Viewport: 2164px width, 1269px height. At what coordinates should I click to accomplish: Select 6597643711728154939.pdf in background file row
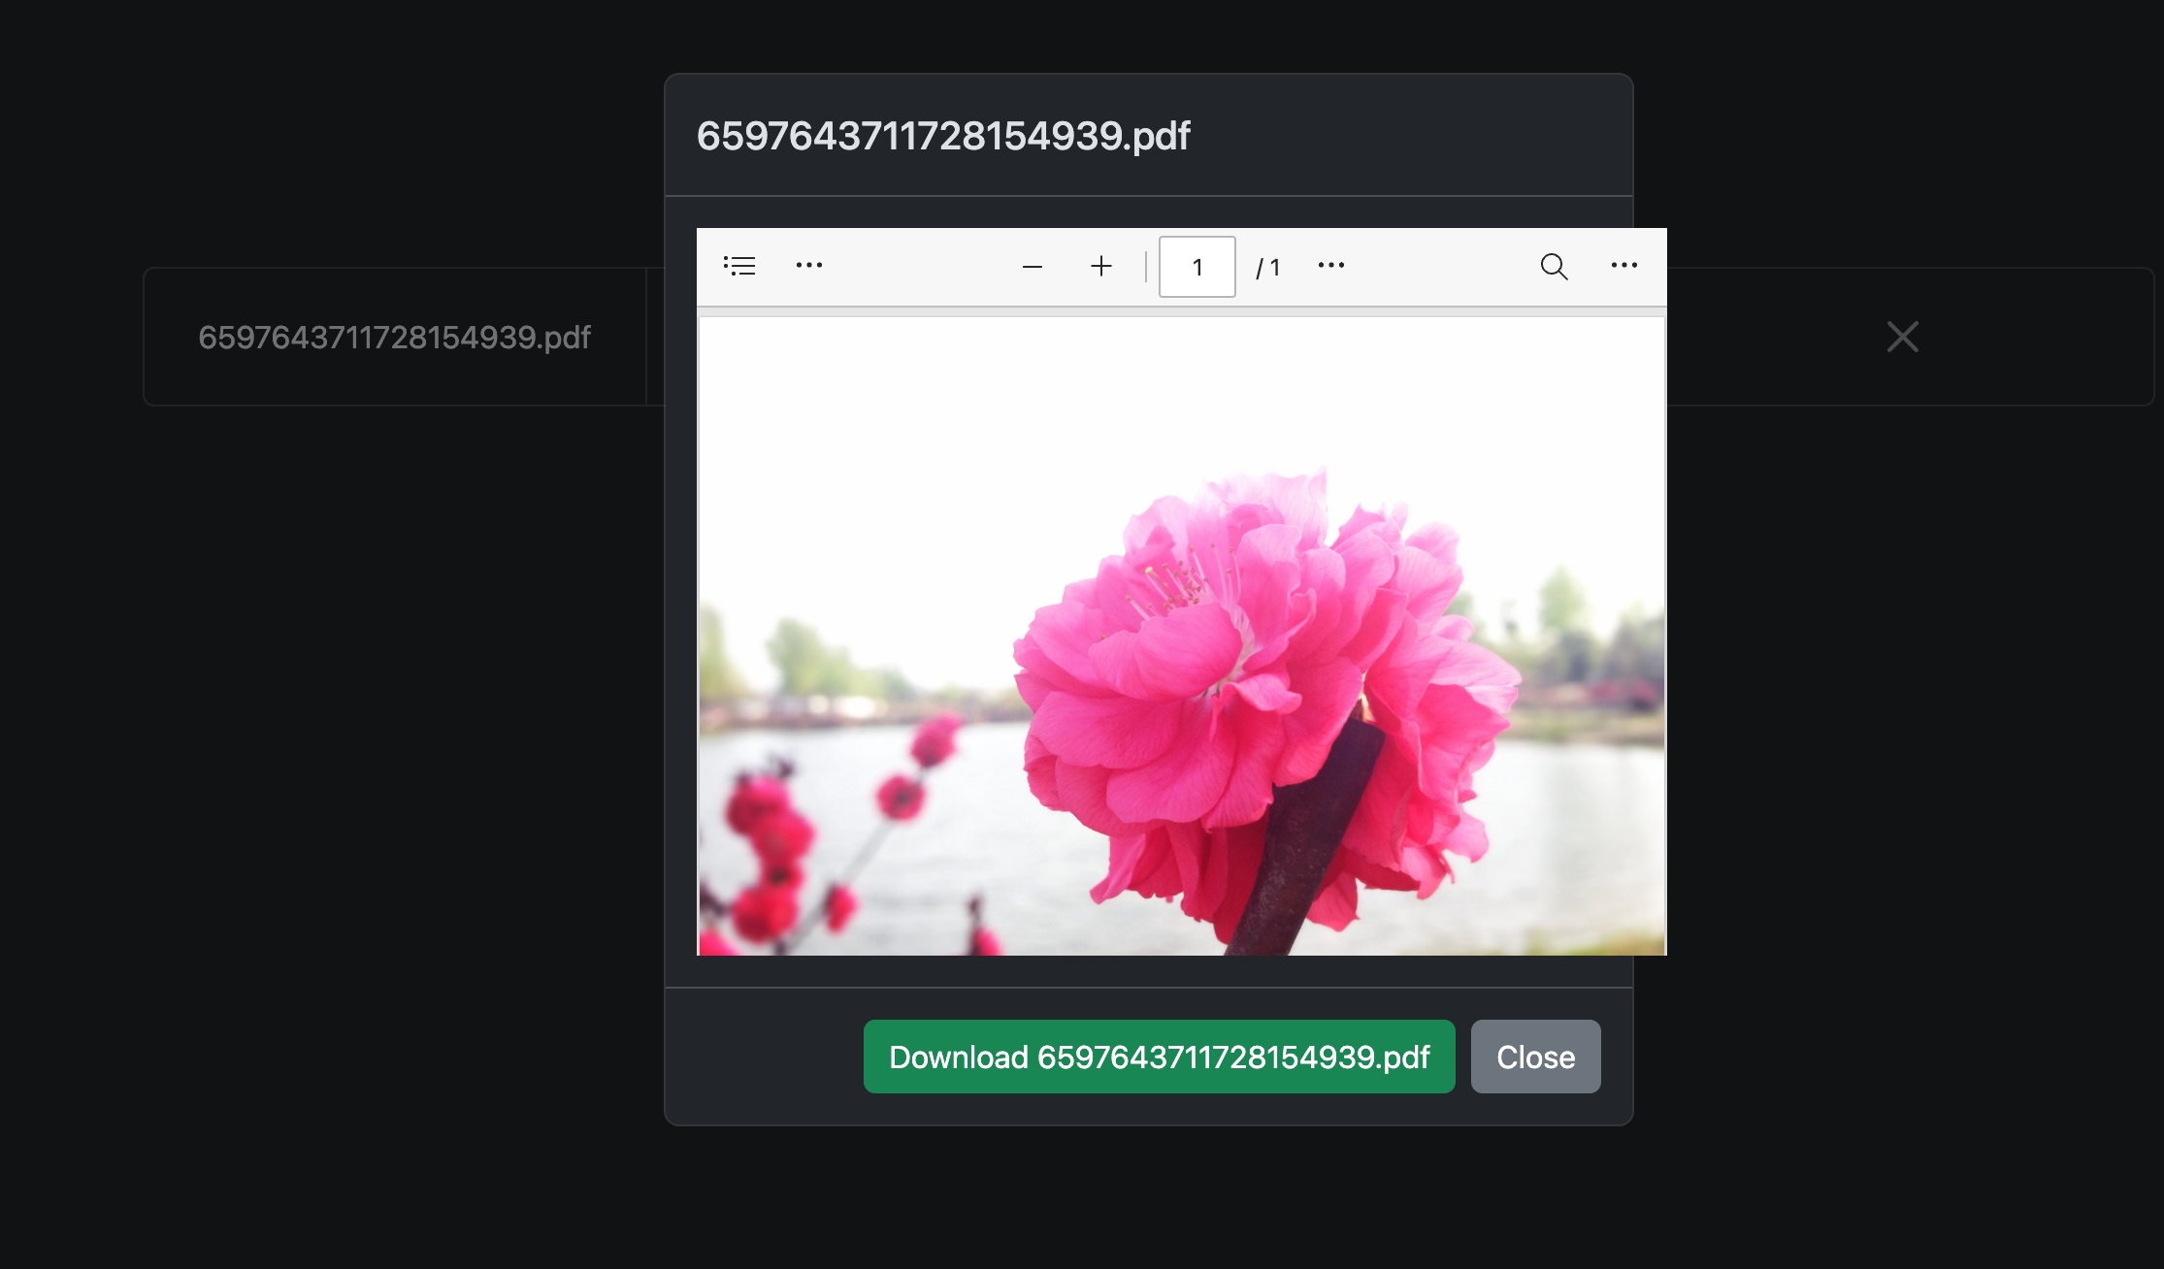(x=394, y=337)
